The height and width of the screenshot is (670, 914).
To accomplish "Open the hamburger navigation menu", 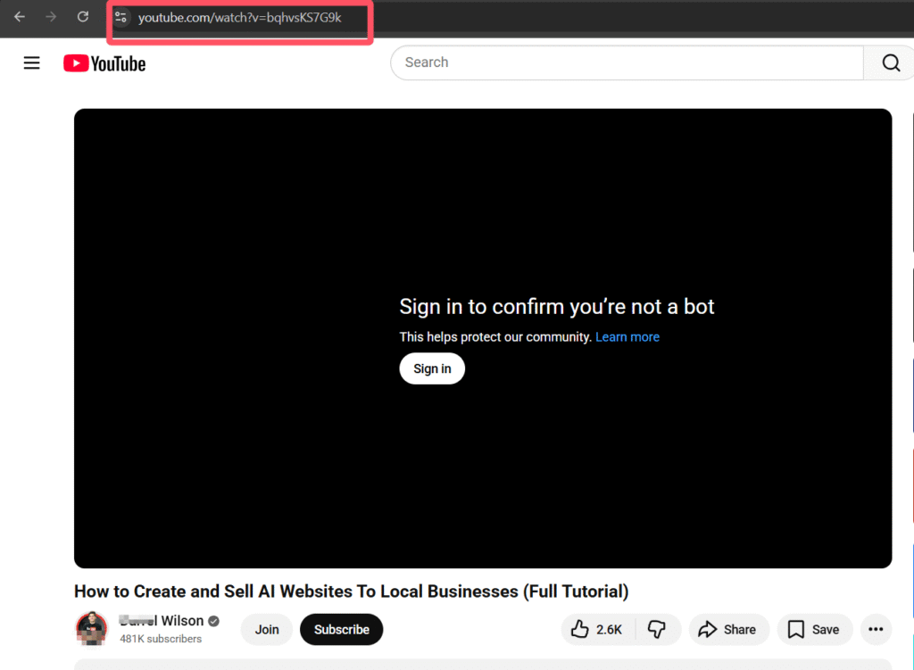I will coord(31,62).
